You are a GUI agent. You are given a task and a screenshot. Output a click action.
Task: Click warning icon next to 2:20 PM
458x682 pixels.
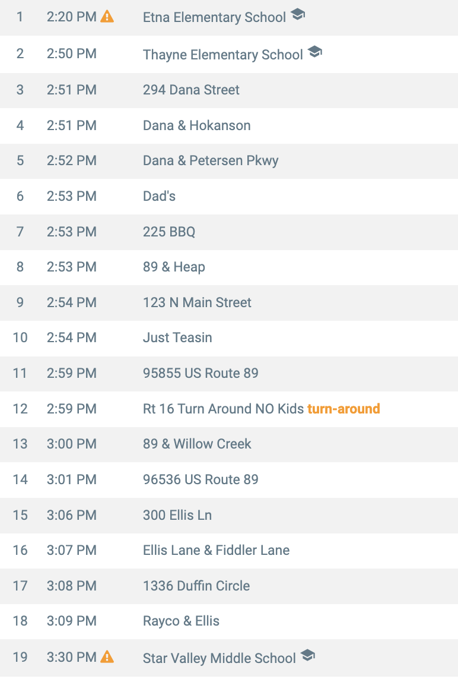(x=107, y=17)
